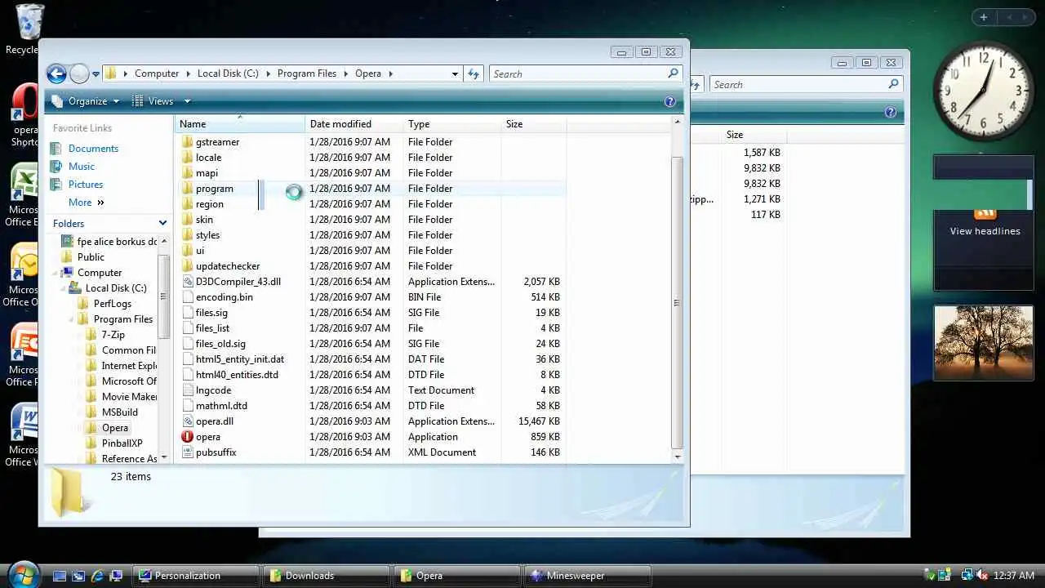Click file list vertical scrollbar
Screen dimensions: 1045x588
point(676,303)
